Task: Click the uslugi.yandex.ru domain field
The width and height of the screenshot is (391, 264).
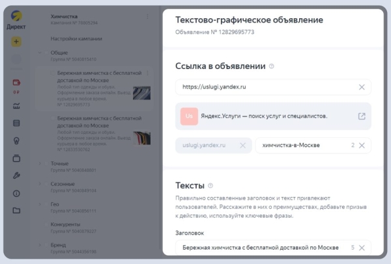Action: click(x=214, y=145)
